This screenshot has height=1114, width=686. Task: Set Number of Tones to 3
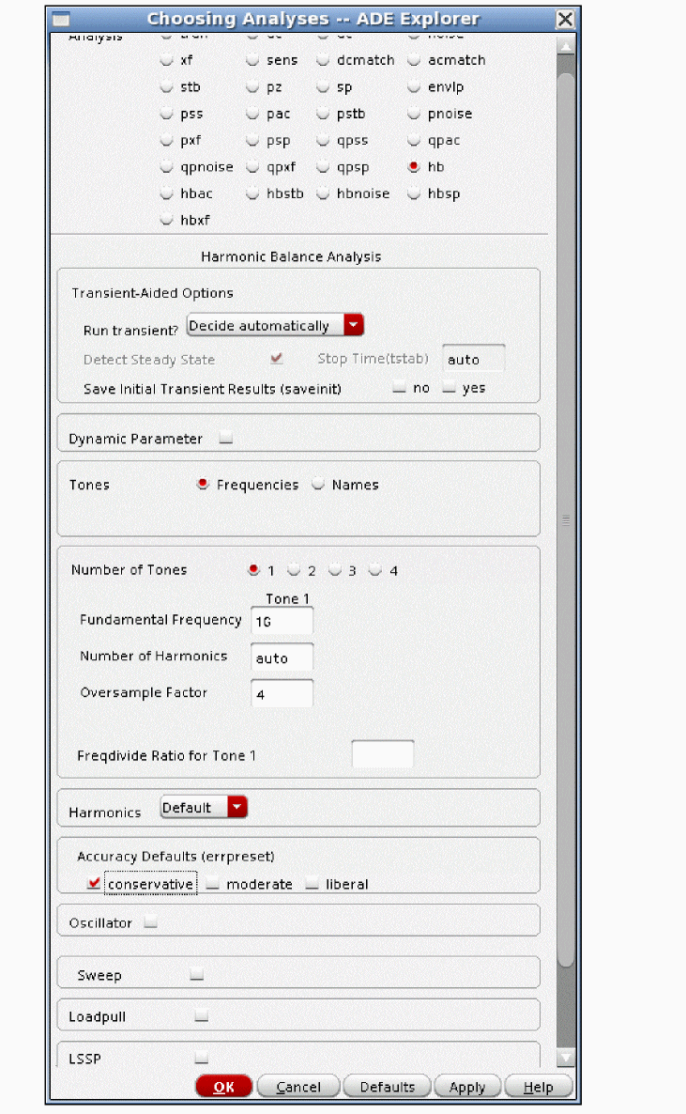334,569
